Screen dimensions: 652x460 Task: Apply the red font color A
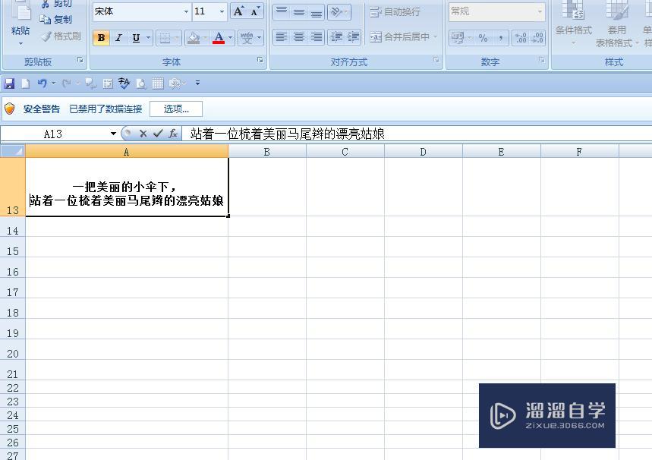[x=219, y=38]
